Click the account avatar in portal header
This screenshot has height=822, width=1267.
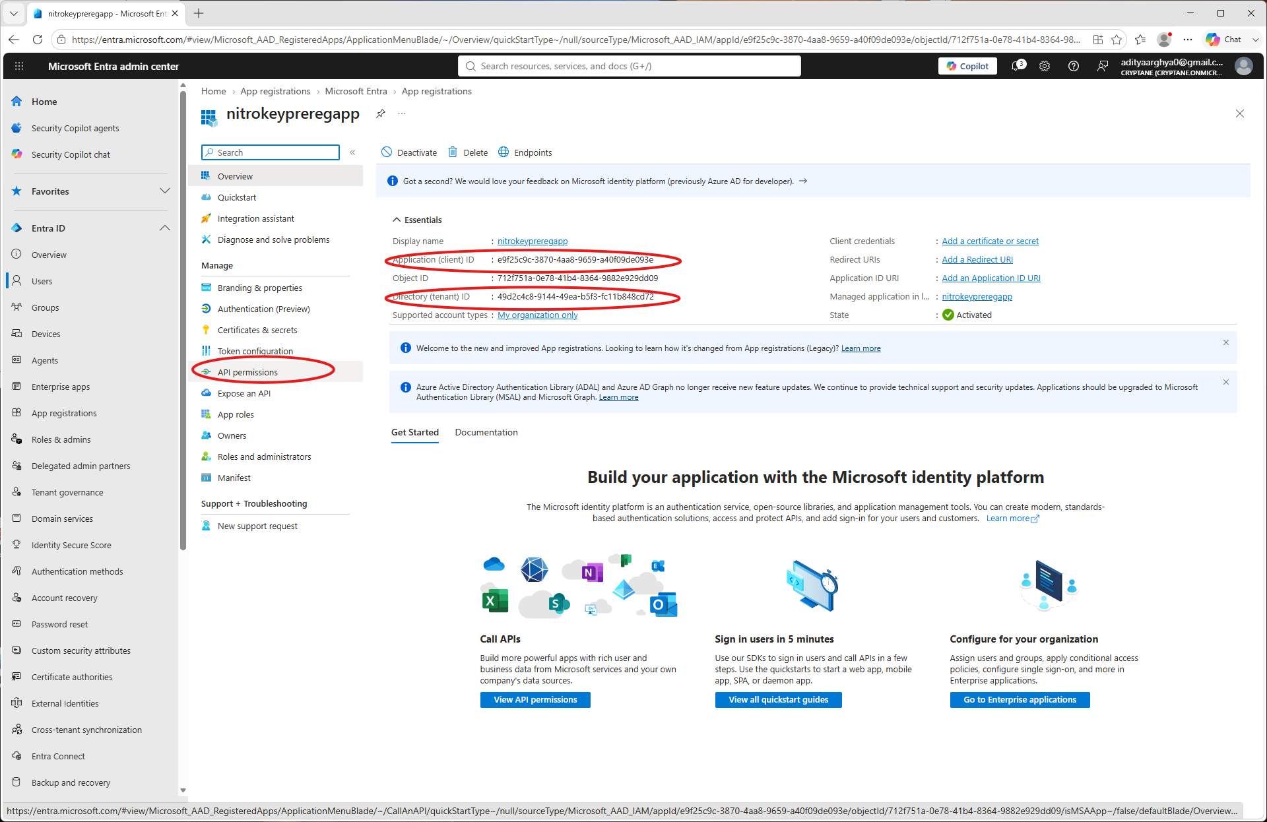click(x=1244, y=66)
